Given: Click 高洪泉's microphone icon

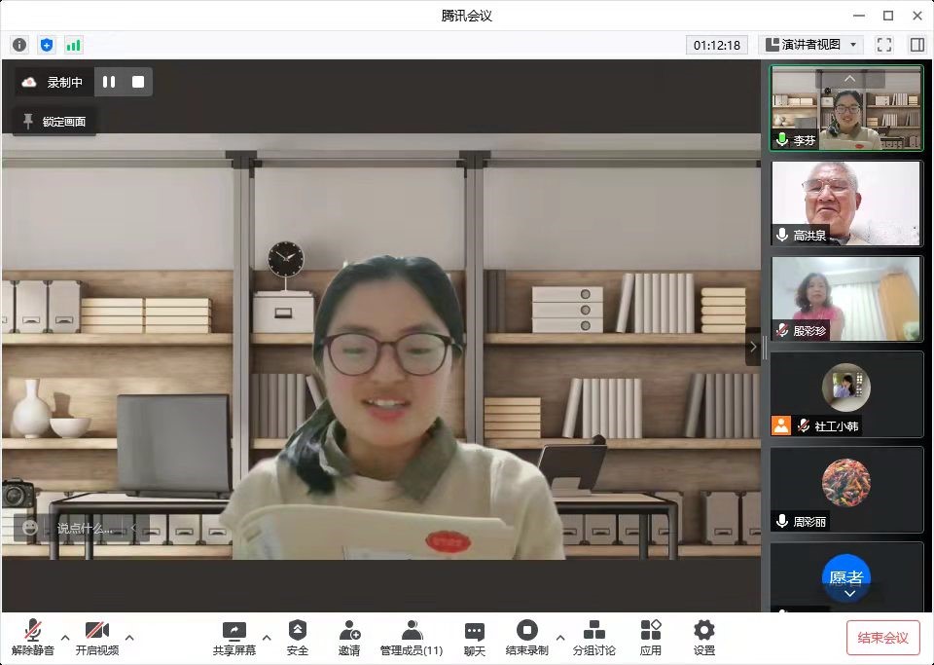Looking at the screenshot, I should pyautogui.click(x=782, y=236).
